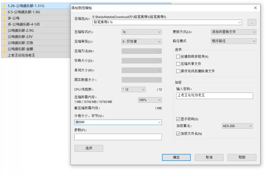Open CPU 线程数 dropdown
The image size is (270, 175).
pyautogui.click(x=134, y=89)
